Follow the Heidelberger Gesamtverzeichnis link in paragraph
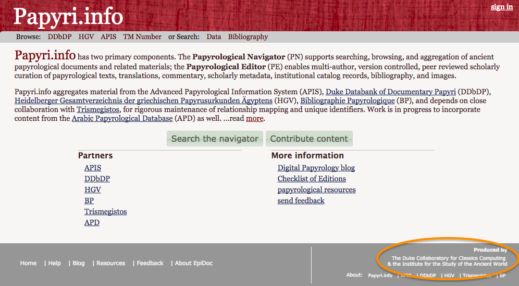Screen dimensions: 519x286 [143, 101]
